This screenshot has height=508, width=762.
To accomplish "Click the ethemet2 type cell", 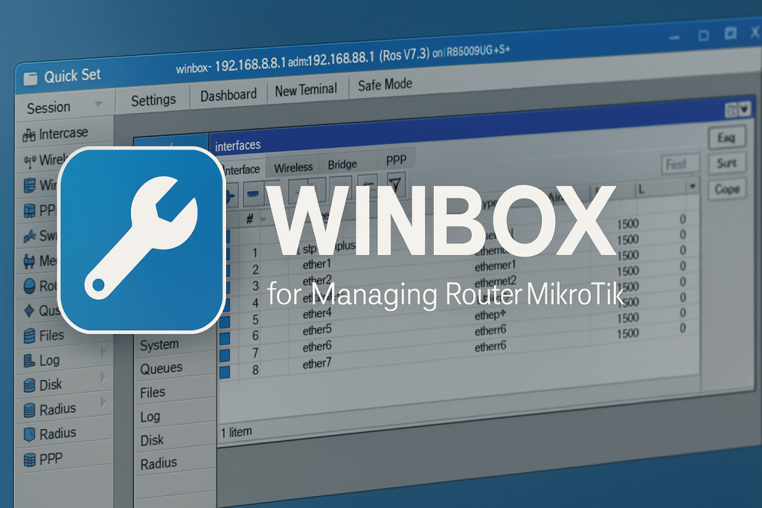I will click(495, 282).
